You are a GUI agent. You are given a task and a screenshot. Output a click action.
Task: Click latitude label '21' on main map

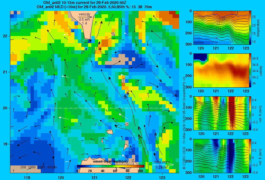(x=5, y=72)
